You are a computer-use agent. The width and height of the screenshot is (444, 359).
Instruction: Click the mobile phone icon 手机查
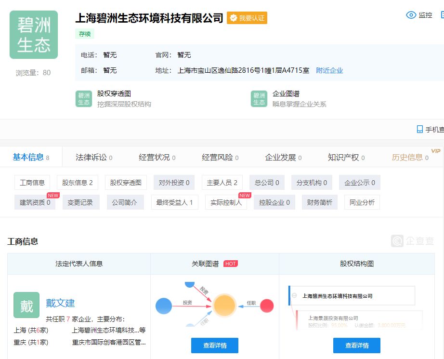pos(420,129)
